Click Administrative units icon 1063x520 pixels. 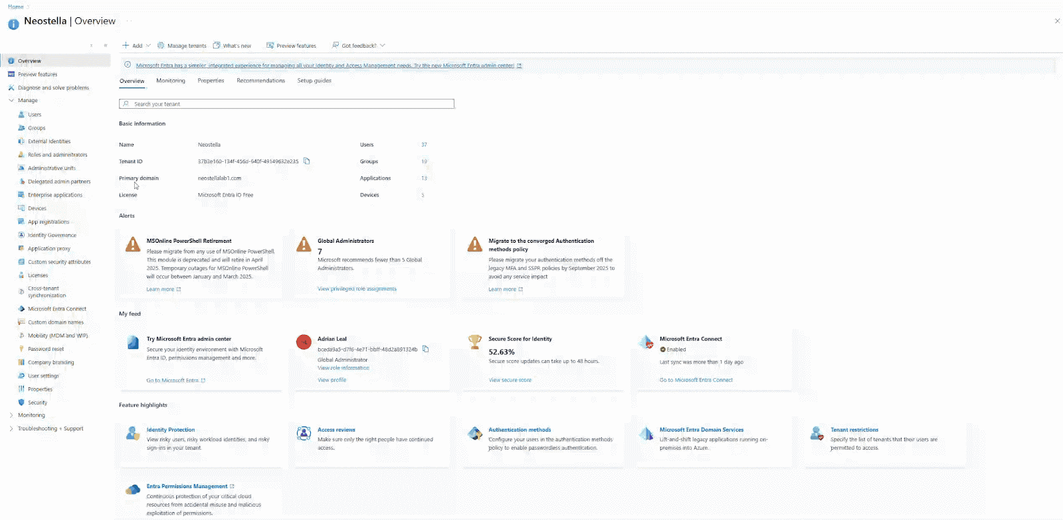pos(21,168)
